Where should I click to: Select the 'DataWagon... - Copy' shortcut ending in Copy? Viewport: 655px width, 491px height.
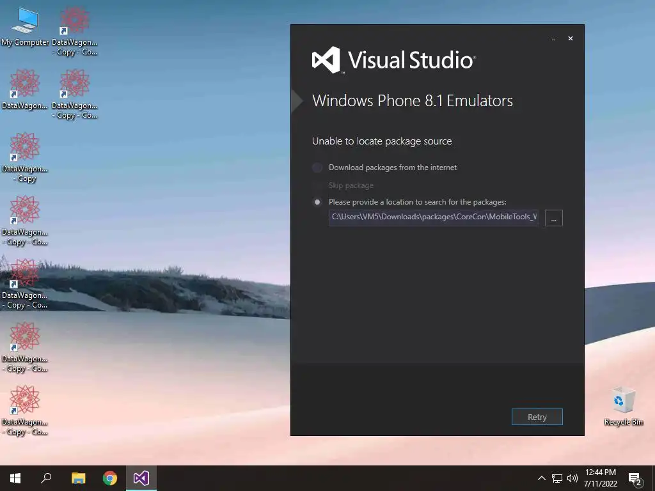click(x=25, y=157)
